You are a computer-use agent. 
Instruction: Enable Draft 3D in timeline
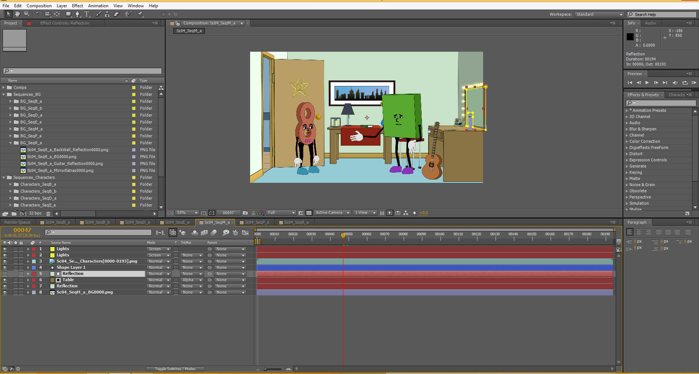pos(182,232)
